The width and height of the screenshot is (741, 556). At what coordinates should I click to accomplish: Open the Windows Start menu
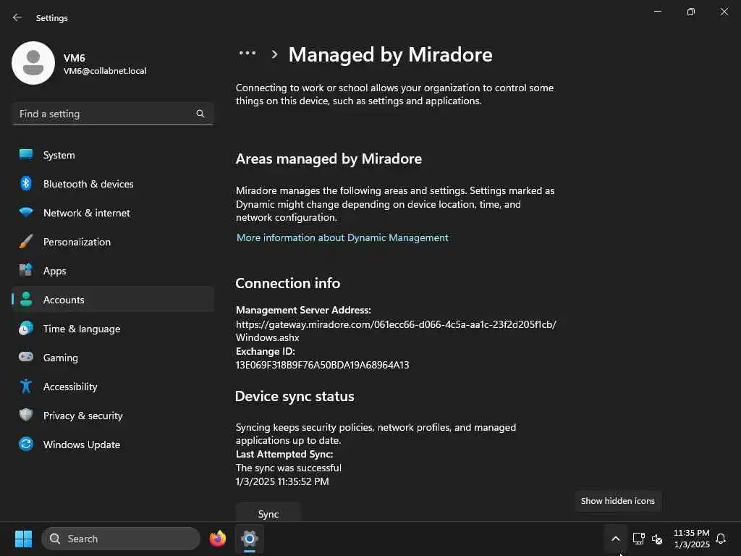tap(23, 539)
